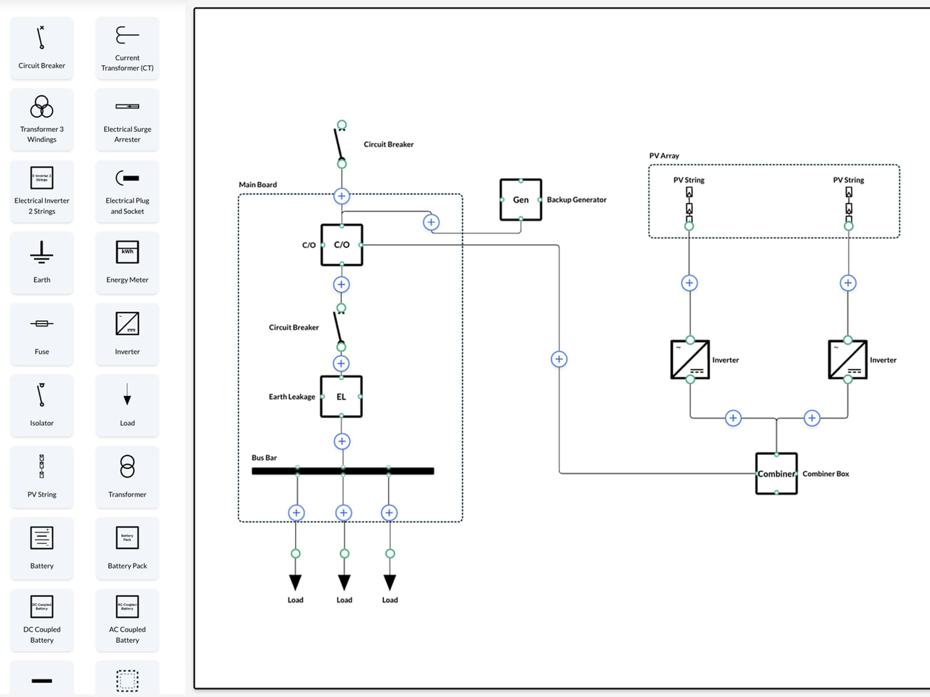930x697 pixels.
Task: Add node on right inverter to combiner wire
Action: [812, 418]
